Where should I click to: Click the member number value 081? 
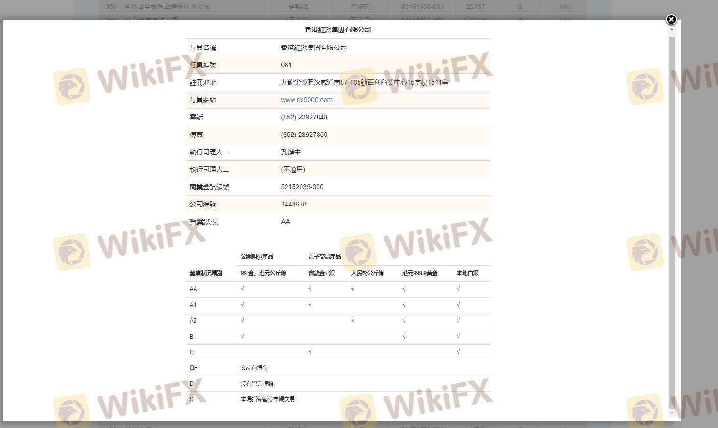pyautogui.click(x=286, y=65)
